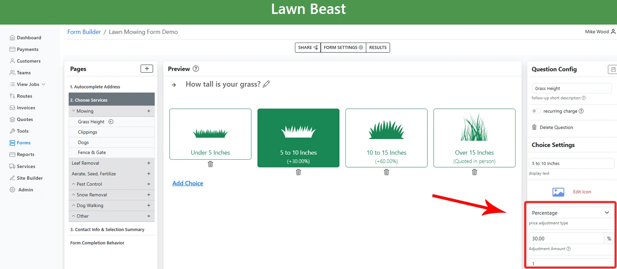Click the plus next to Aerate, Seed, Fertilize
The height and width of the screenshot is (269, 617).
(x=149, y=174)
